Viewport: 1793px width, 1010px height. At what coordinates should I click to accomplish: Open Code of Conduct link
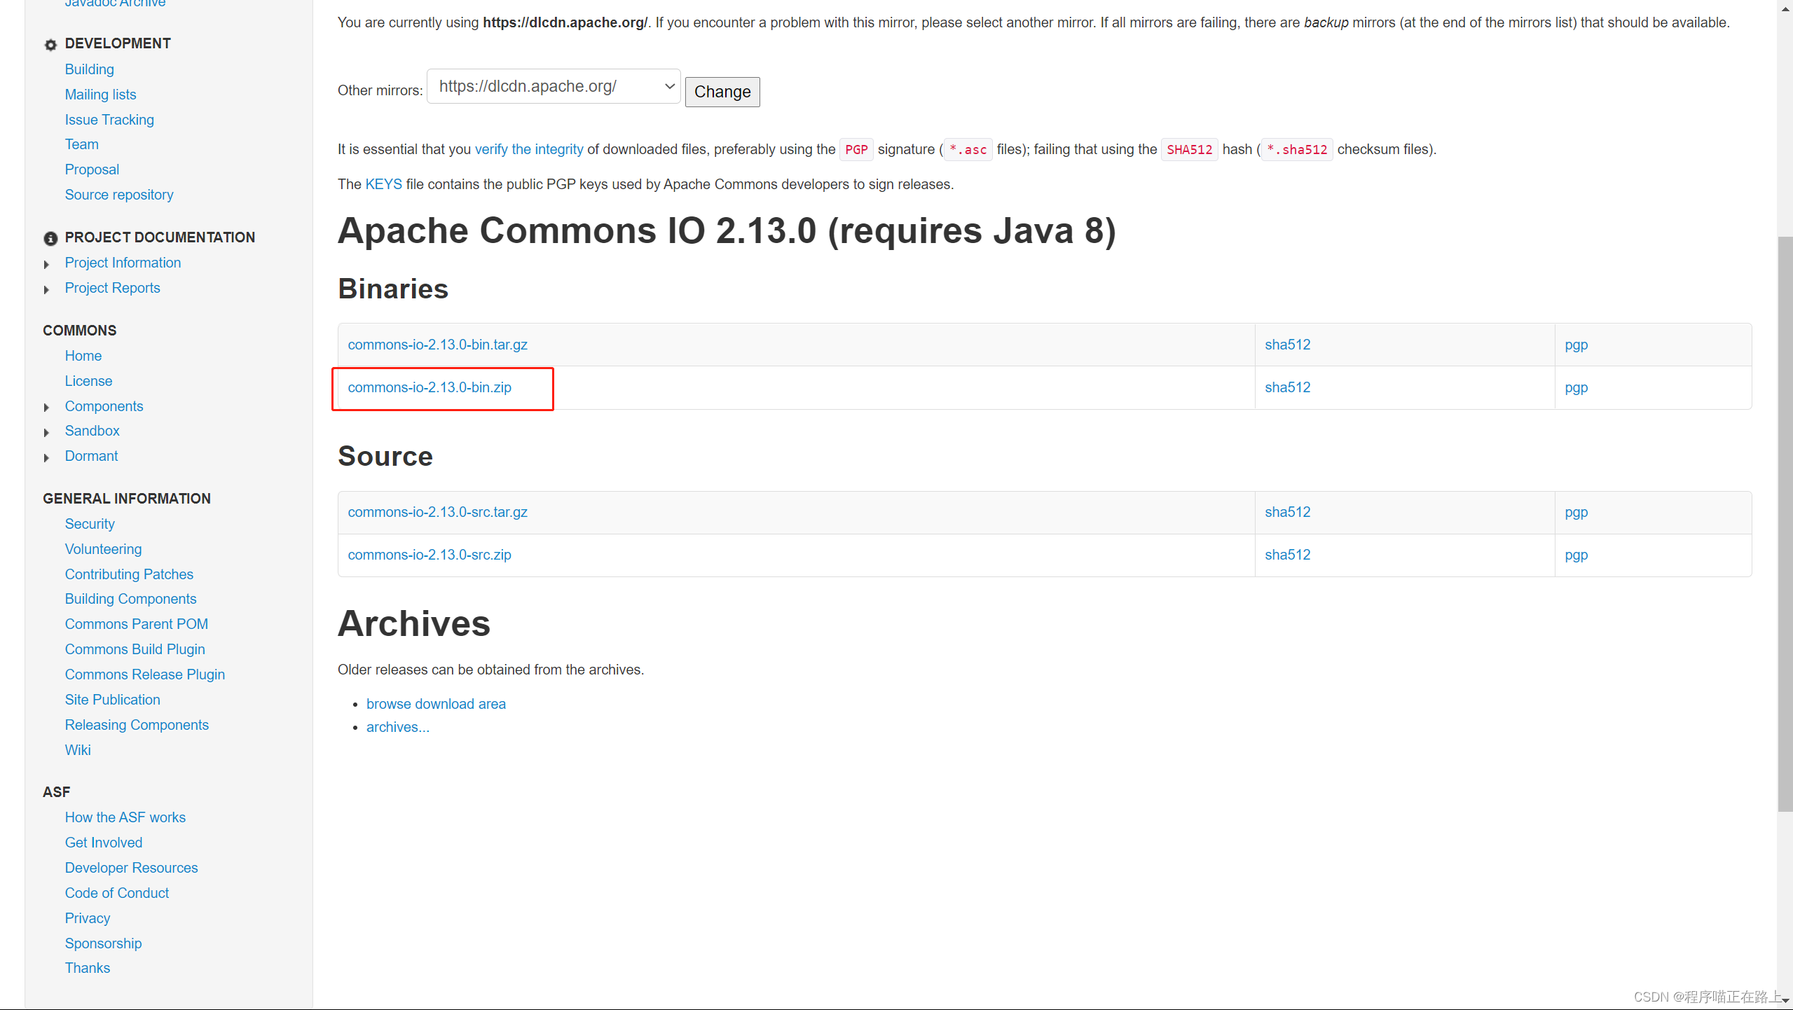pyautogui.click(x=116, y=893)
